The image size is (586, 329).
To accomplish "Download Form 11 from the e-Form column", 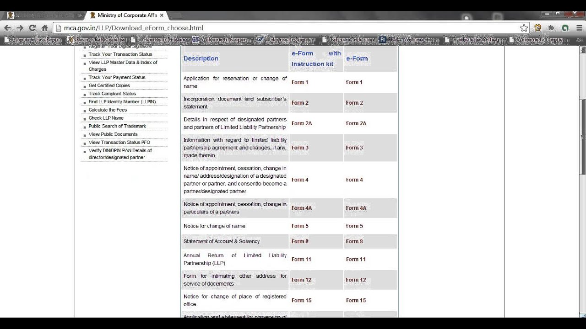I will pyautogui.click(x=356, y=260).
